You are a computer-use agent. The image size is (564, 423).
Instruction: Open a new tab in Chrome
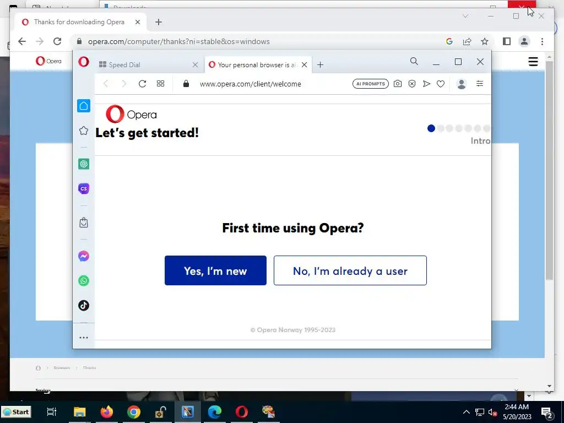click(x=158, y=22)
